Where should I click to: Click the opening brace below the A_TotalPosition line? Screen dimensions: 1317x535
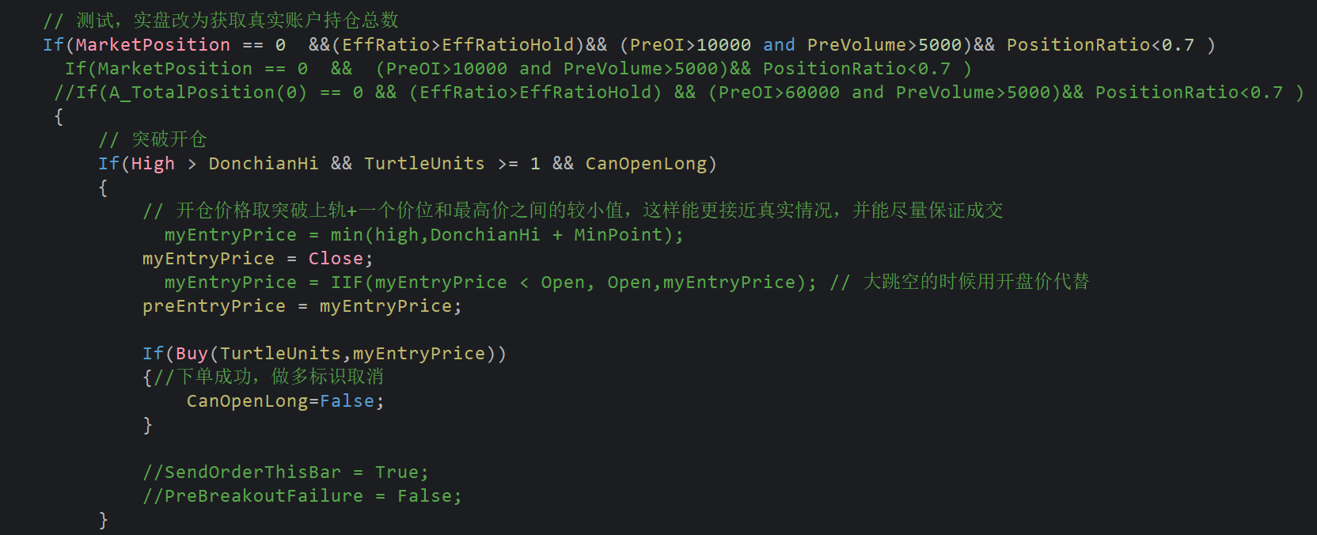59,116
